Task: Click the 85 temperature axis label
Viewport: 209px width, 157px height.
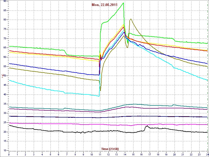Action: click(5, 10)
